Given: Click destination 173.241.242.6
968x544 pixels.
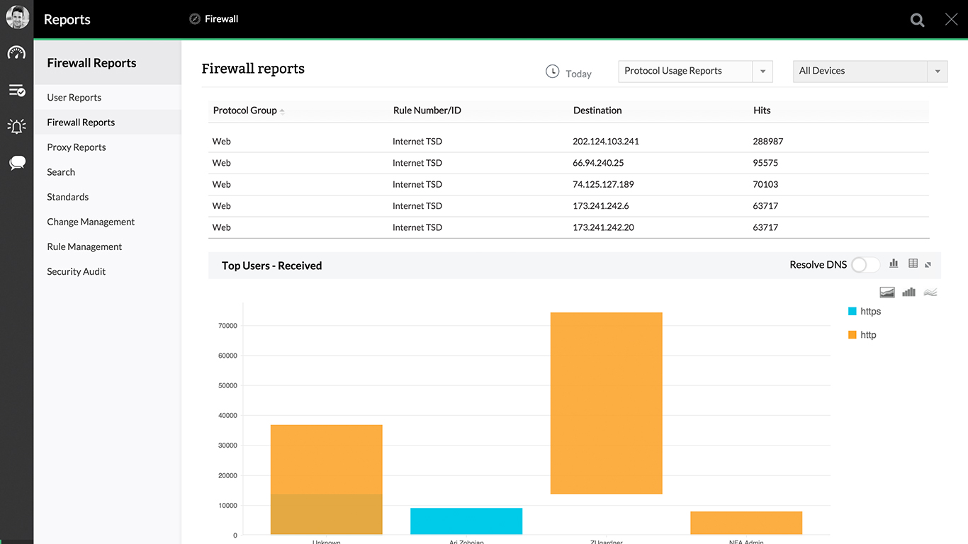Looking at the screenshot, I should (x=601, y=206).
